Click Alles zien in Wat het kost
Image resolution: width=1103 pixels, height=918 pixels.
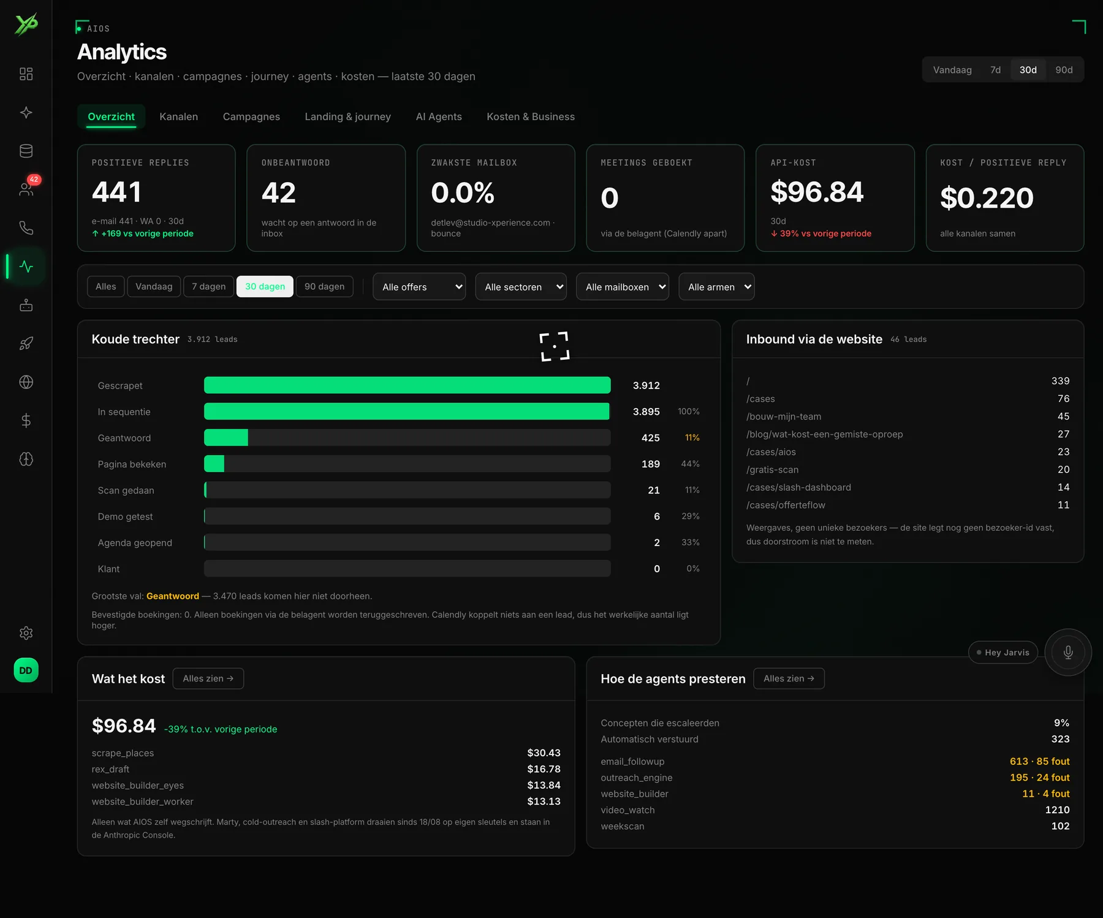(208, 678)
